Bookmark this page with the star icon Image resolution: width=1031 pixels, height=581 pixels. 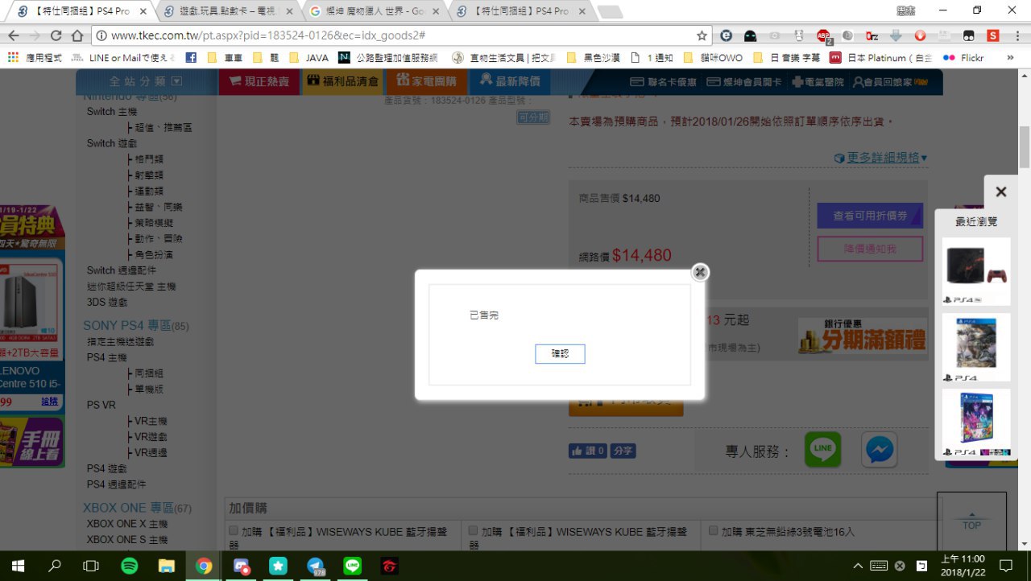[x=702, y=35]
